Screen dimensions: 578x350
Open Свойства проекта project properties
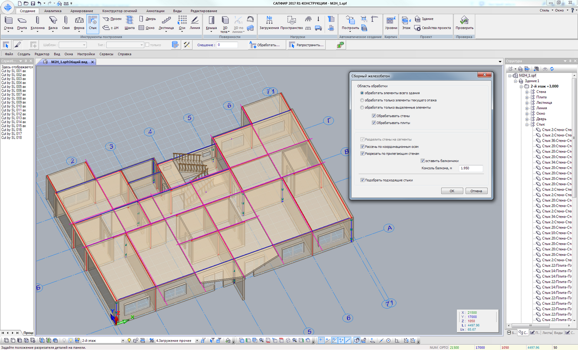tap(432, 28)
